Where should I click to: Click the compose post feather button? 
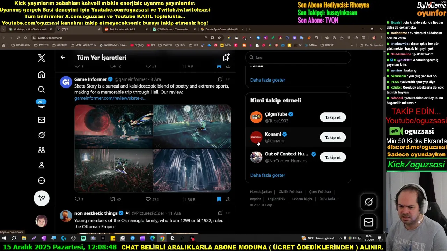click(42, 198)
